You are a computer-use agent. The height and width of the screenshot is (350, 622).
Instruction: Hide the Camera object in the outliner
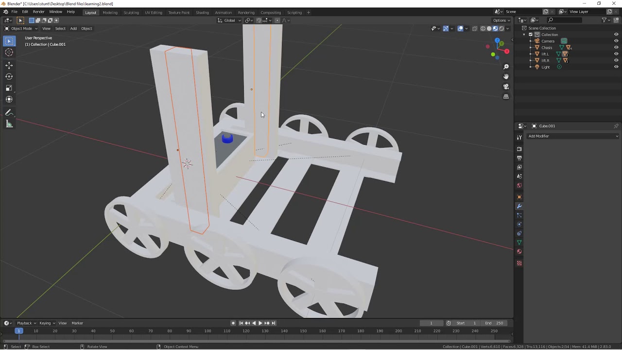pos(616,41)
